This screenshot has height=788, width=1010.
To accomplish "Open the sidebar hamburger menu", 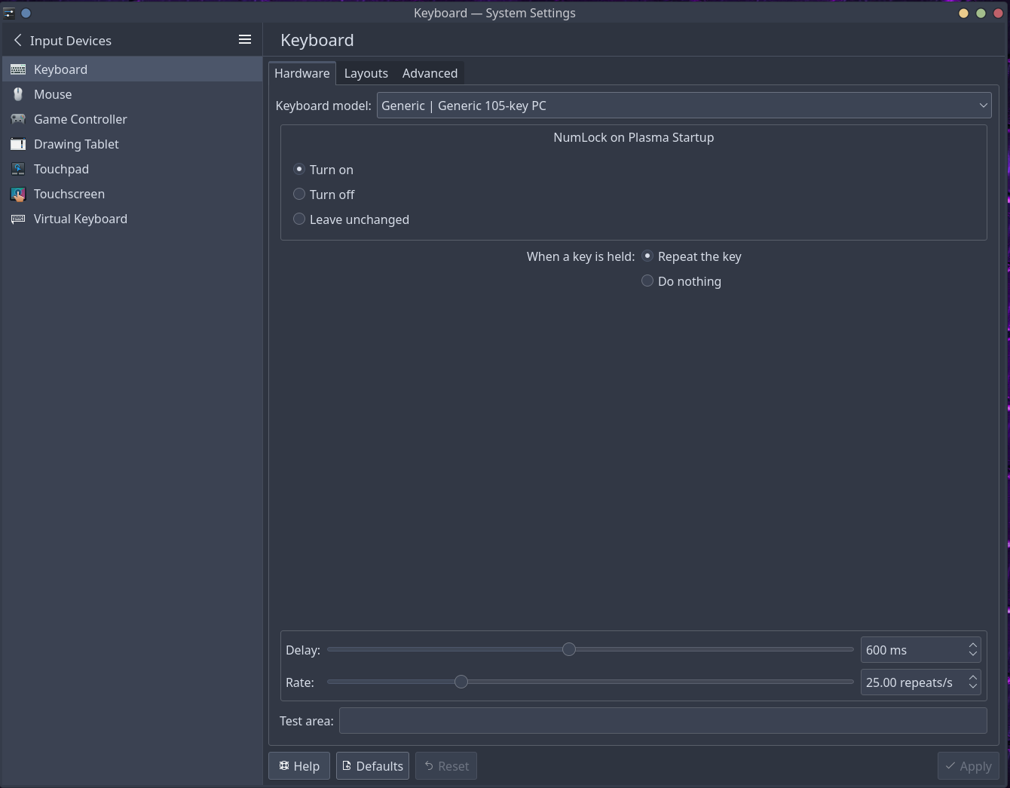I will [x=245, y=40].
